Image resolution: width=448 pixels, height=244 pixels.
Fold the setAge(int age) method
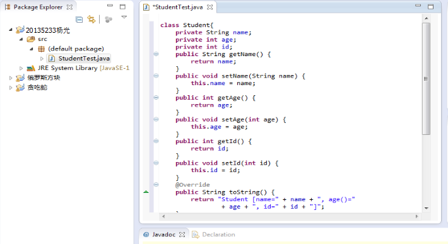(156, 119)
